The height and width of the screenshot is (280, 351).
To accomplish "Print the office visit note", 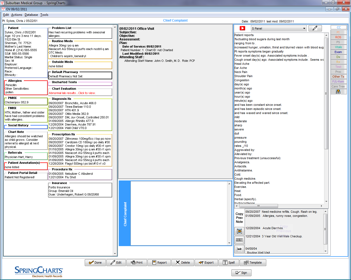I will coord(137,262).
